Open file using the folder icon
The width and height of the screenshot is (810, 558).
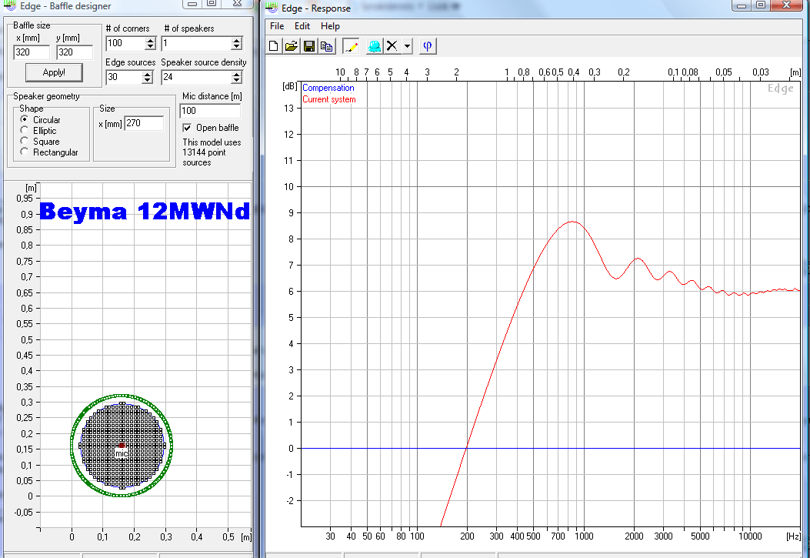(x=292, y=46)
